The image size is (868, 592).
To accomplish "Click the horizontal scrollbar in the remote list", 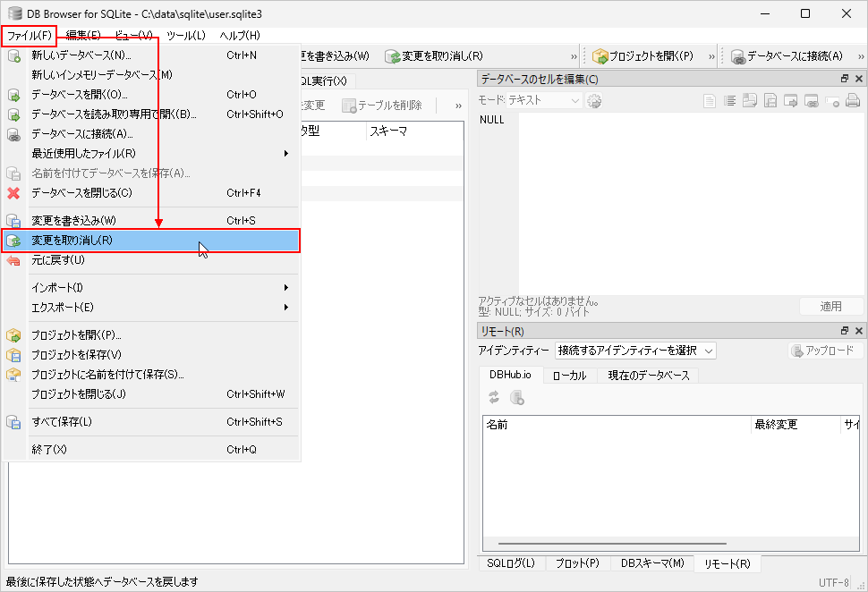I will pos(626,543).
